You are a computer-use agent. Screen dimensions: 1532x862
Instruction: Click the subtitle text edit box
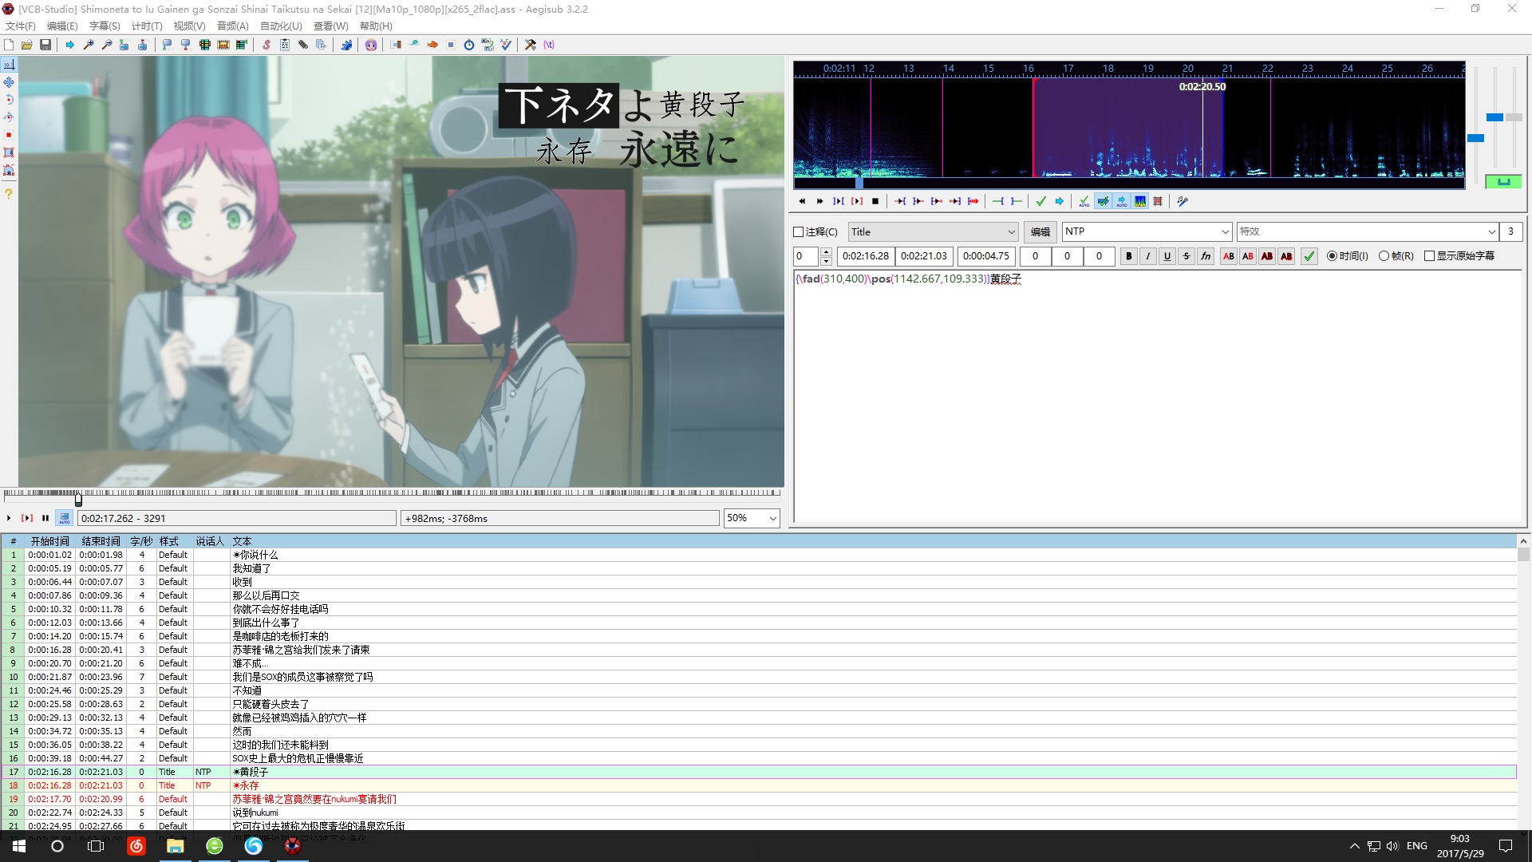click(x=1158, y=397)
